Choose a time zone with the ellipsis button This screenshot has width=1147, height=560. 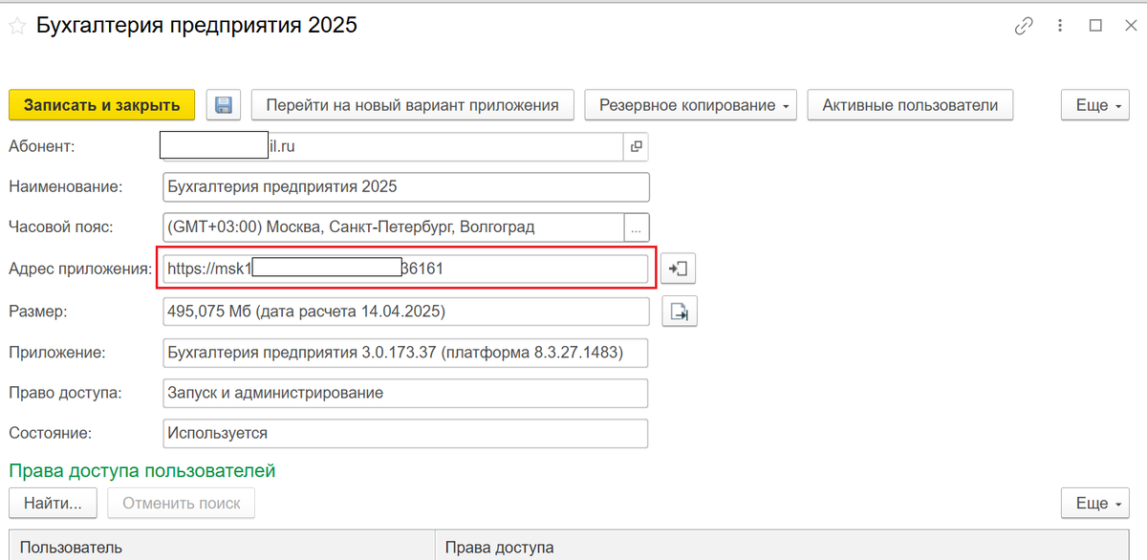coord(638,227)
